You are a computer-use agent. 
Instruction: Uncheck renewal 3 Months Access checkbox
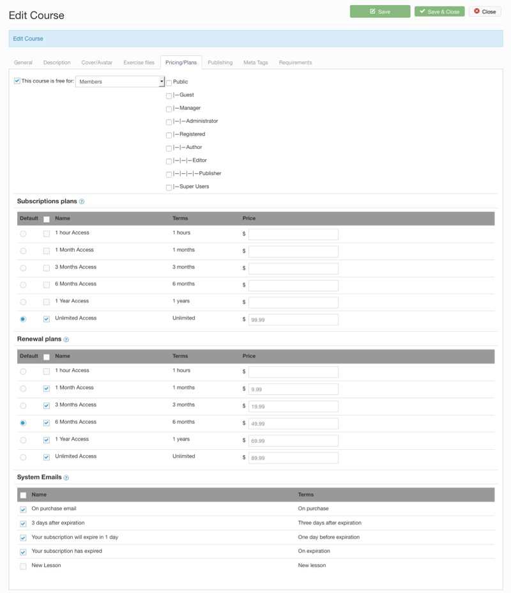[47, 405]
